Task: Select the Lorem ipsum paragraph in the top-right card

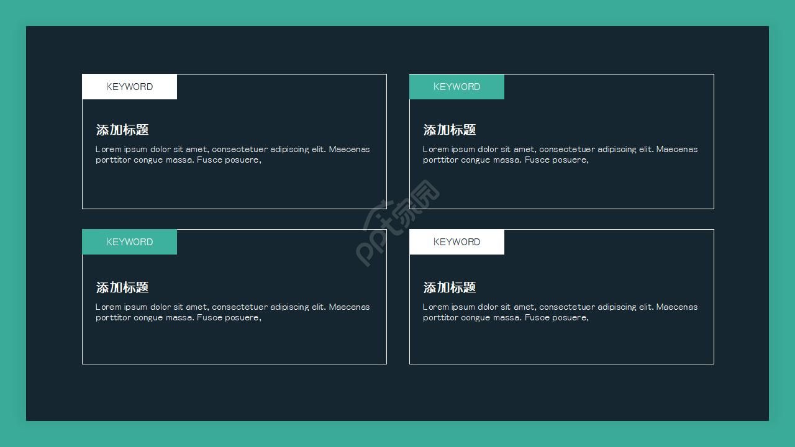Action: pos(560,155)
